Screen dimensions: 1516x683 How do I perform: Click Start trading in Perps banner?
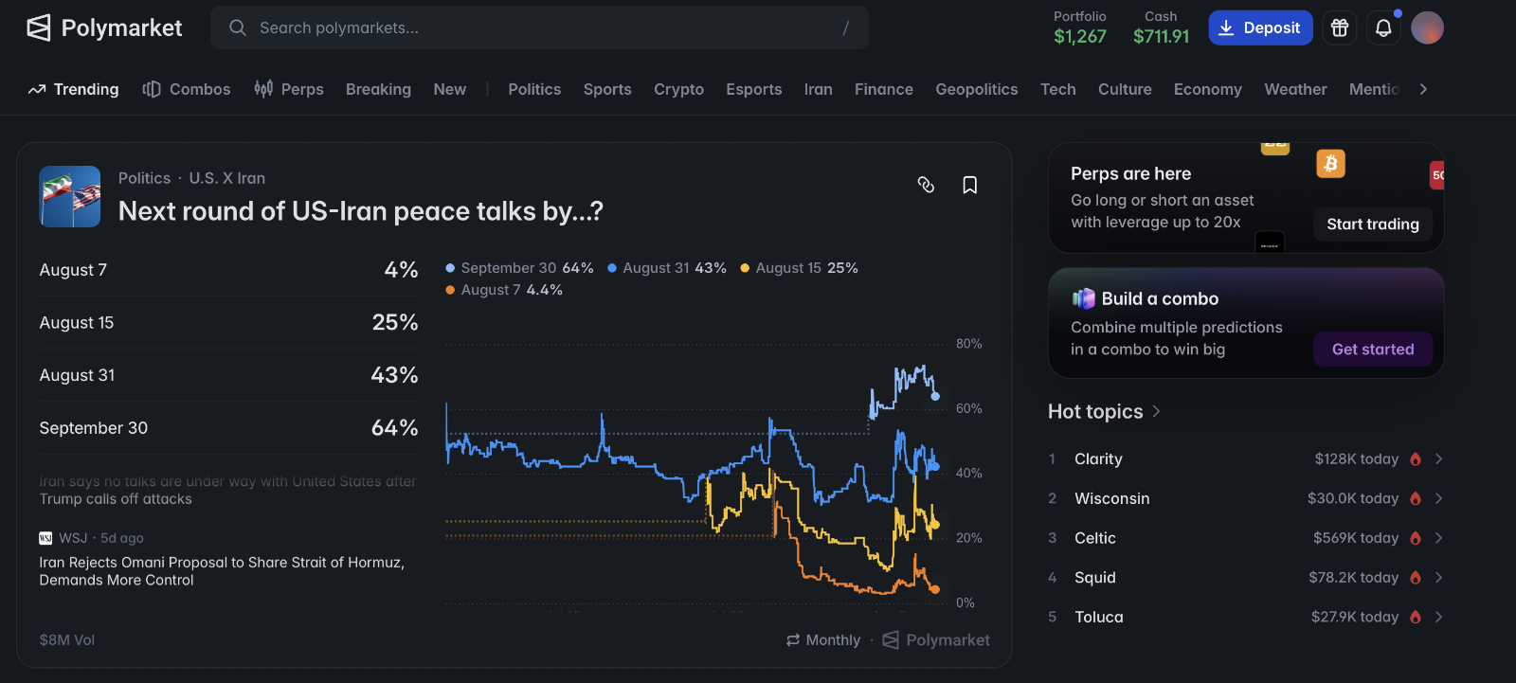[1373, 225]
